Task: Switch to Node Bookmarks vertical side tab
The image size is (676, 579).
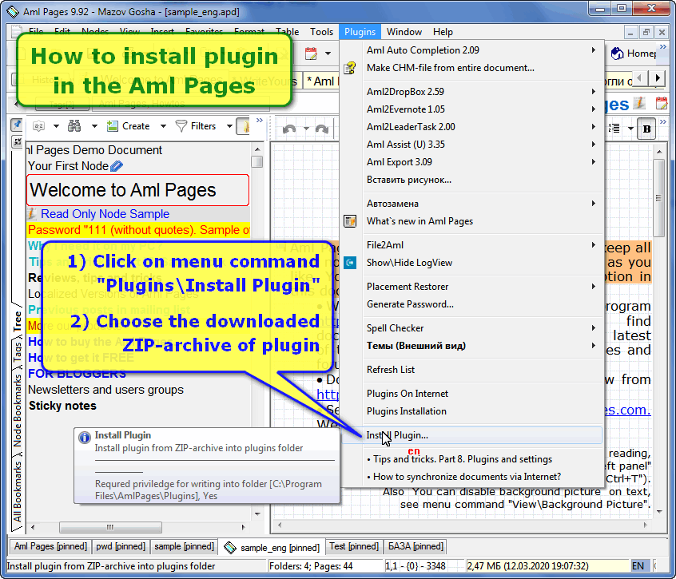Action: (x=18, y=410)
